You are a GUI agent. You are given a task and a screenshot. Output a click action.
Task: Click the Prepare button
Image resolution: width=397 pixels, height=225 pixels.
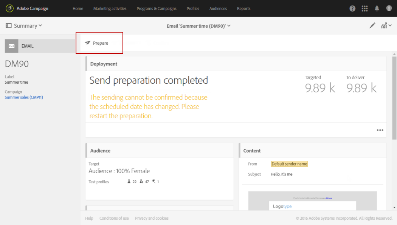coord(97,43)
